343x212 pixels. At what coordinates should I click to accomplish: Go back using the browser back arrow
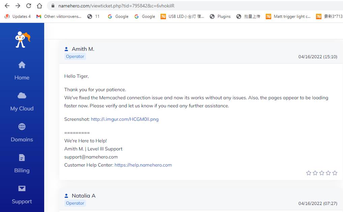7,6
